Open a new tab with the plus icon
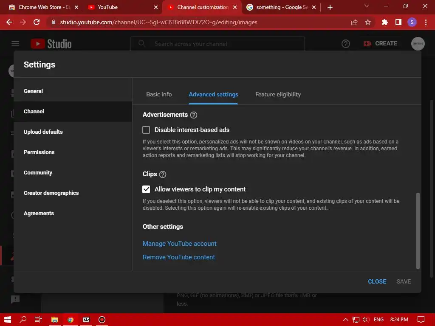The width and height of the screenshot is (435, 326). 330,7
